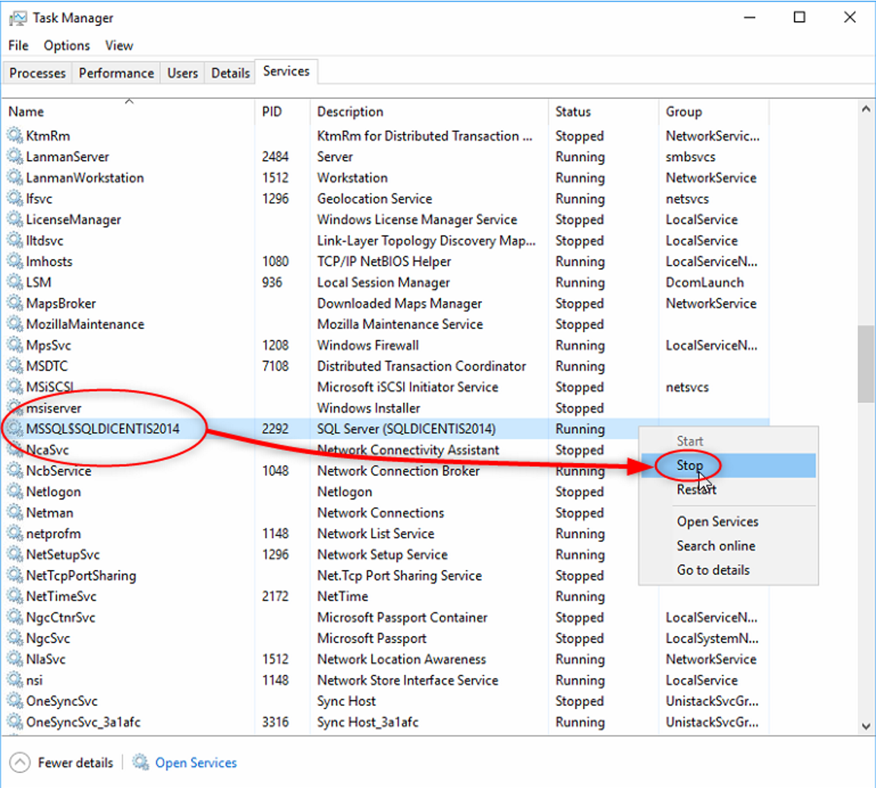Select Restart from the context menu
This screenshot has width=876, height=788.
click(x=696, y=490)
